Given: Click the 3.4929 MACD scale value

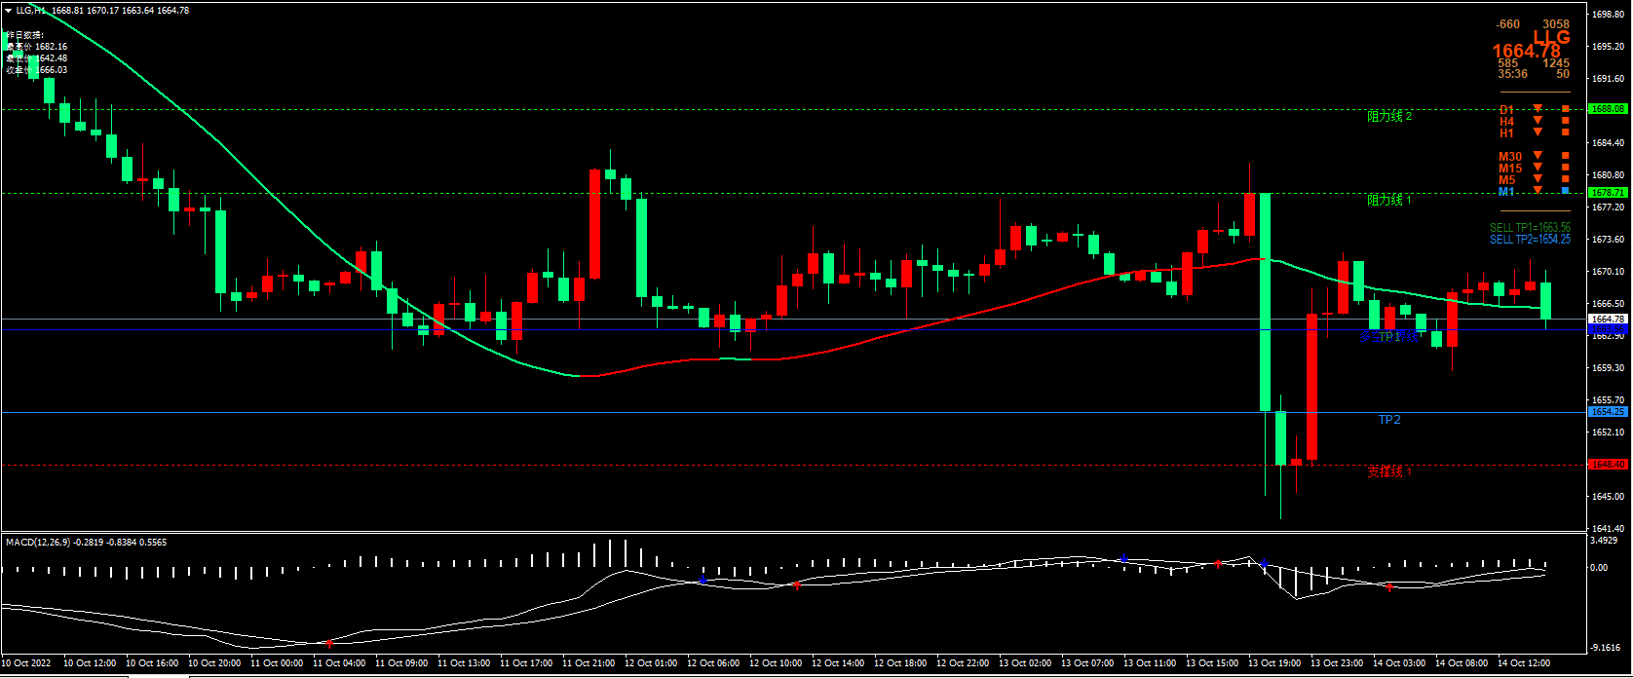Looking at the screenshot, I should point(1604,541).
